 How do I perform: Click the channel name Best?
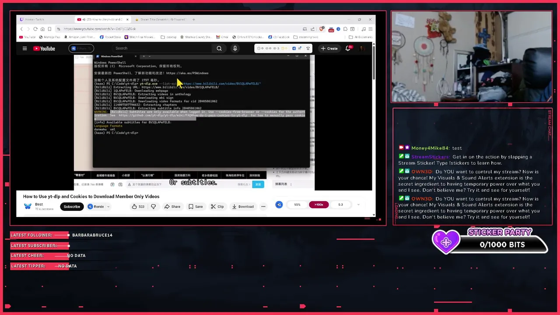tap(39, 204)
